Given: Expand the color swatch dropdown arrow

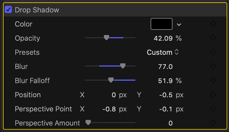Looking at the screenshot, I should (179, 24).
